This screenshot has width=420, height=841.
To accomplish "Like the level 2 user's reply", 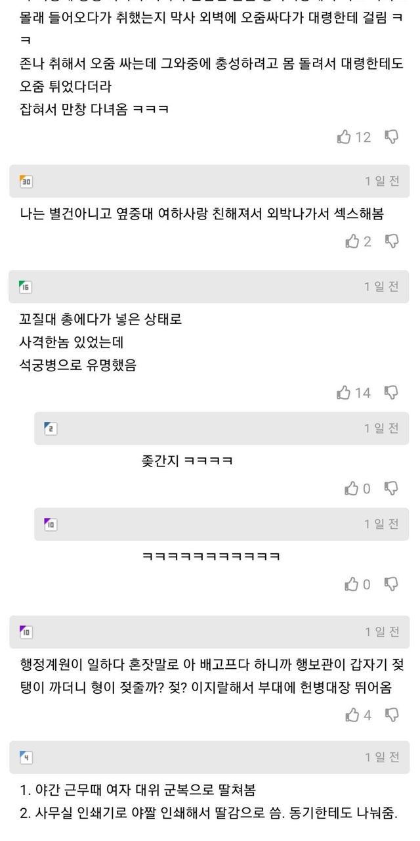I will click(x=352, y=488).
